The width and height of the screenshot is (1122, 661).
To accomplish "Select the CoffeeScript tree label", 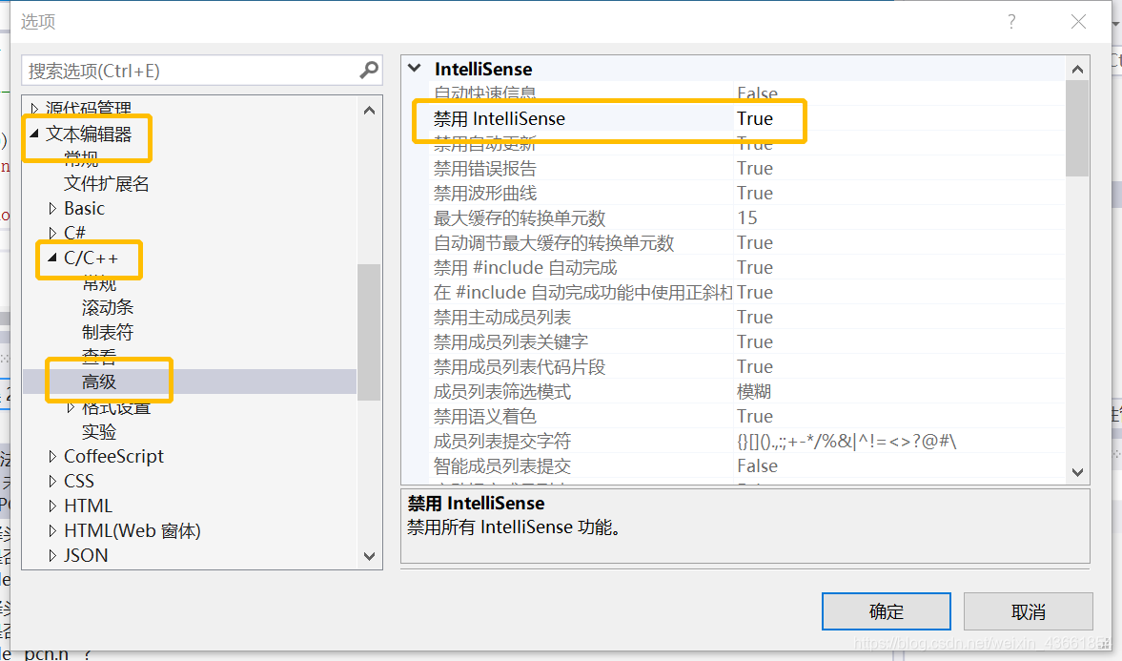I will (x=113, y=456).
